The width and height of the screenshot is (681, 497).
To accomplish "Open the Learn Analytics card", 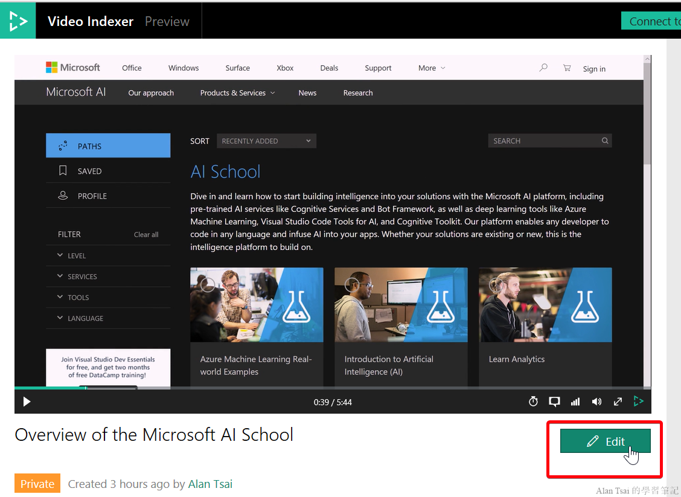I will 545,327.
